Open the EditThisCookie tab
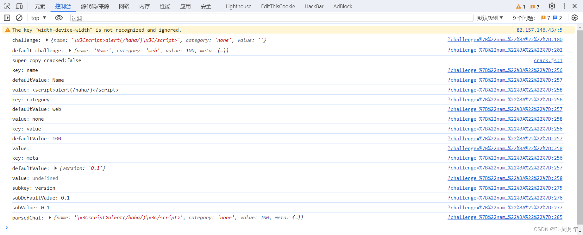Image resolution: width=583 pixels, height=235 pixels. pyautogui.click(x=278, y=6)
